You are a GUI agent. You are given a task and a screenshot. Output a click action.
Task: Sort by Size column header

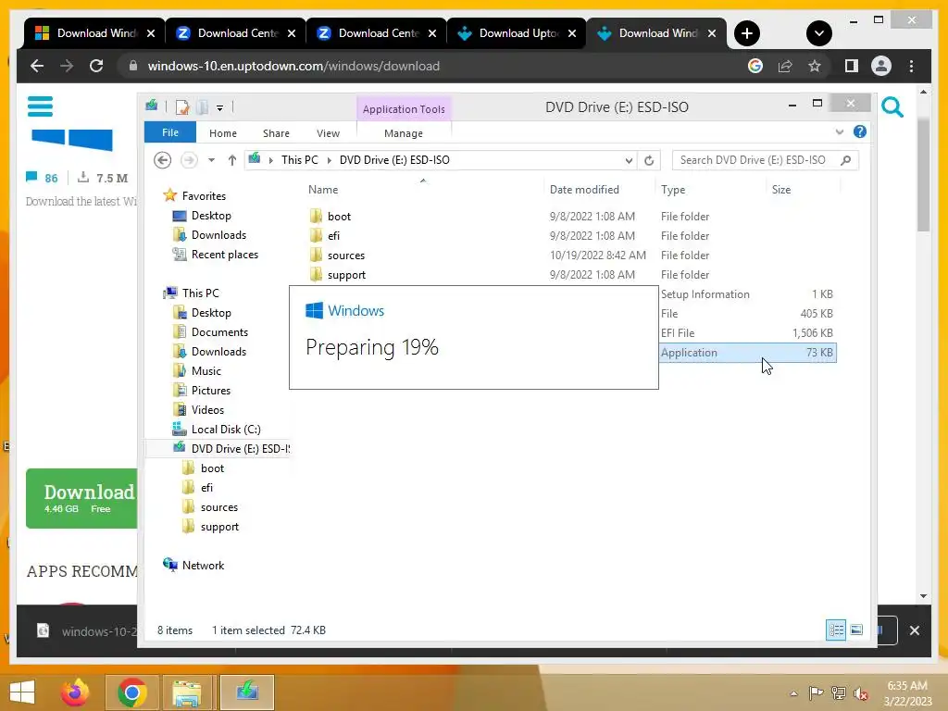pos(780,189)
